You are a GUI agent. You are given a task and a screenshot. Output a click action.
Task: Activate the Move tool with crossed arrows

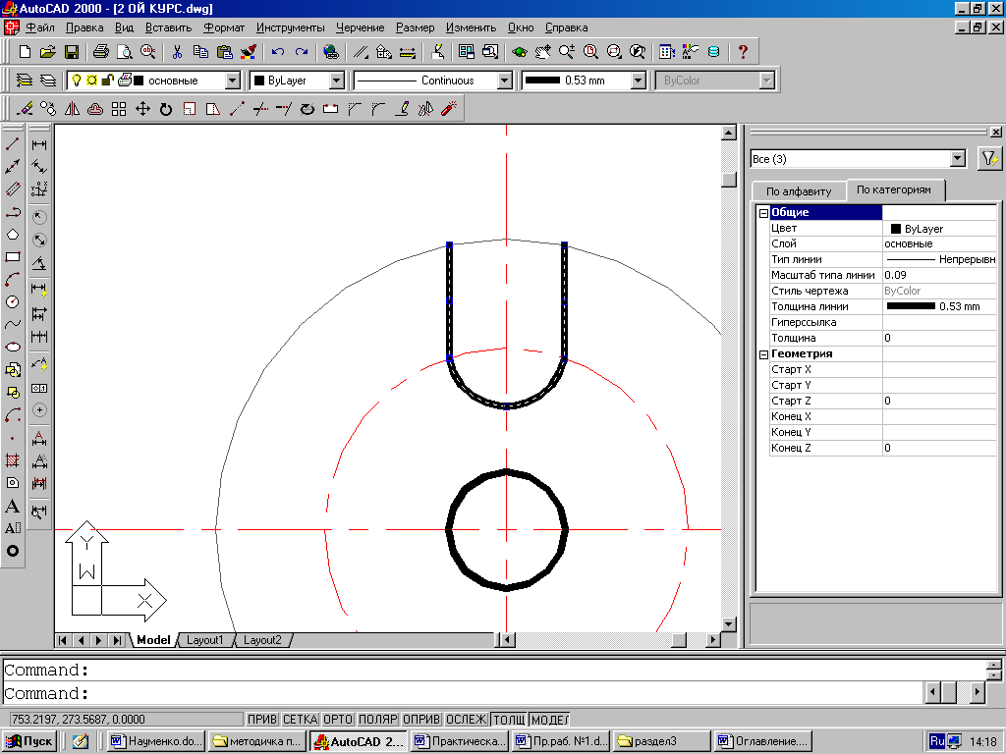[142, 108]
